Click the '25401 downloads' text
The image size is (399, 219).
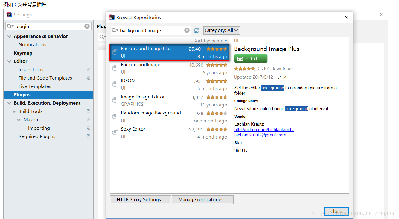[x=276, y=69]
